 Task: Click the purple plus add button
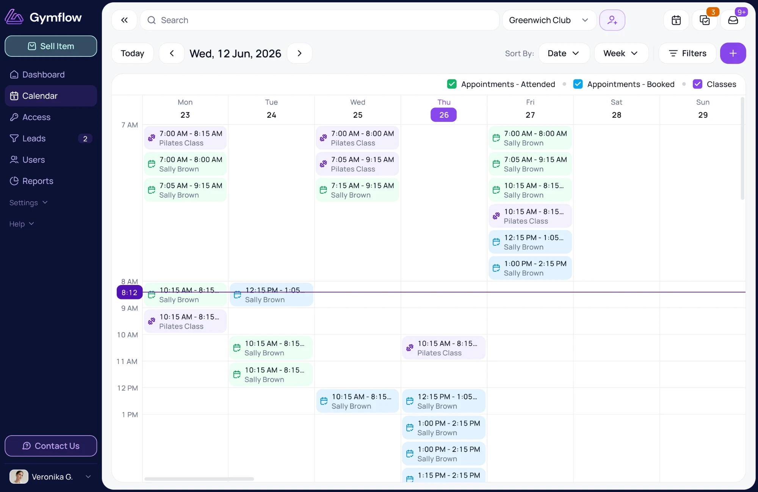(733, 53)
